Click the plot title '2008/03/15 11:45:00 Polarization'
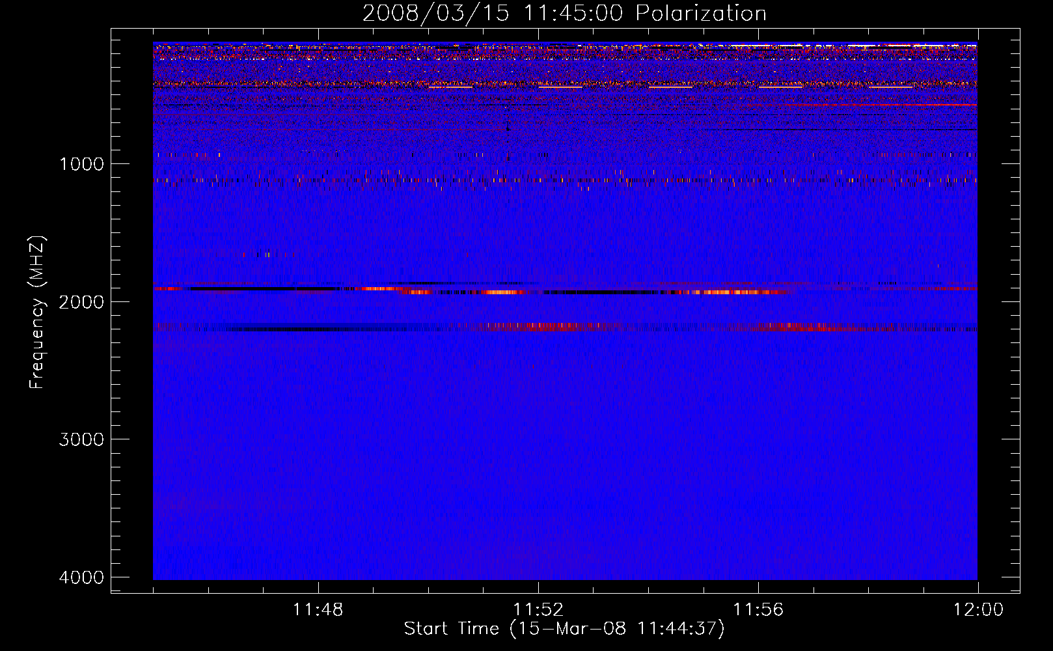This screenshot has height=651, width=1053. click(564, 14)
